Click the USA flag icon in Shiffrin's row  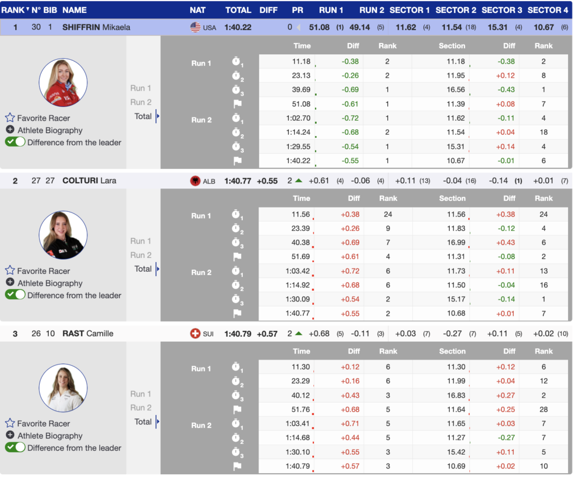pyautogui.click(x=195, y=27)
